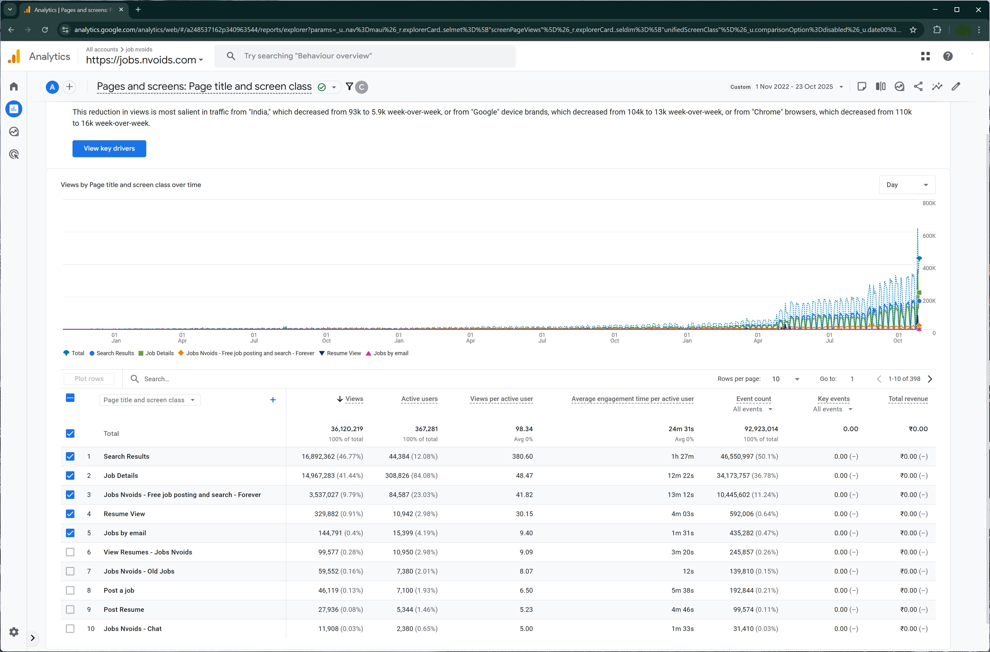Uncheck the Total row checkbox
The image size is (990, 652).
point(70,433)
